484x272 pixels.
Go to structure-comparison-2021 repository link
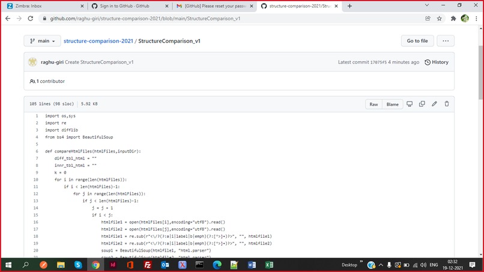point(98,41)
